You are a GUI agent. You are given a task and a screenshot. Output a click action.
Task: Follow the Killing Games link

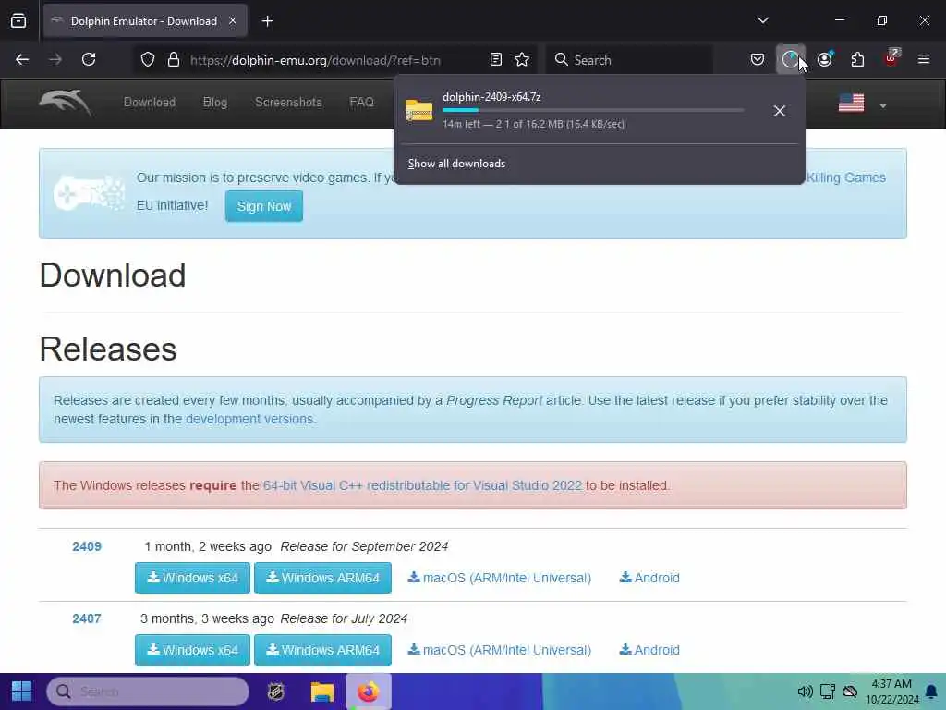(x=846, y=177)
